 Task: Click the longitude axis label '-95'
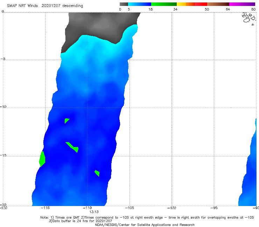pos(214,208)
